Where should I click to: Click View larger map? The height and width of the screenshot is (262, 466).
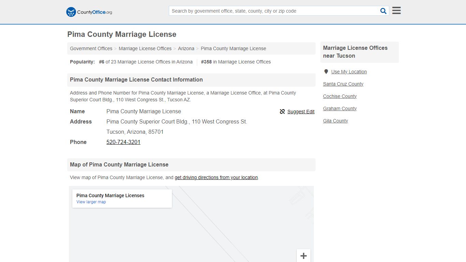coord(91,202)
